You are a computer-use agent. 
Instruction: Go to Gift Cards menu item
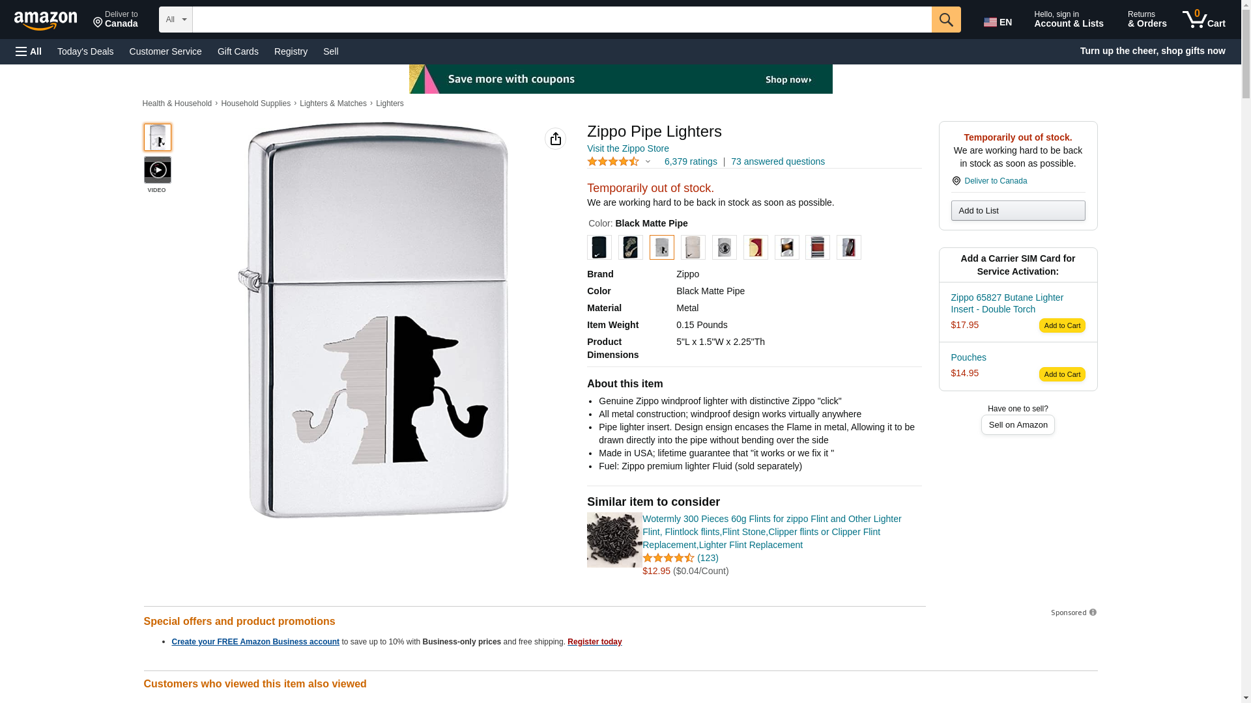[238, 51]
